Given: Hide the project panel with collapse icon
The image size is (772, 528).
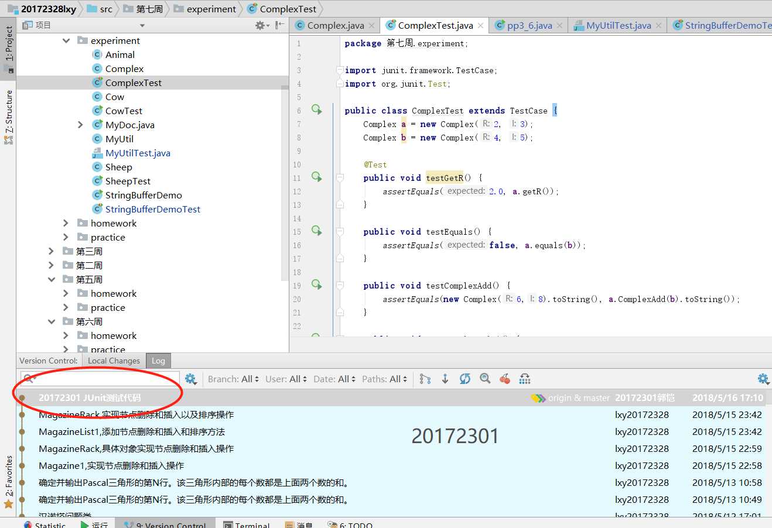Looking at the screenshot, I should 280,25.
